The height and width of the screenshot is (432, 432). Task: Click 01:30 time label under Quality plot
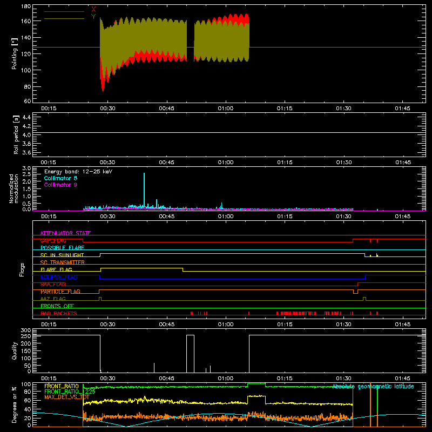coord(344,379)
